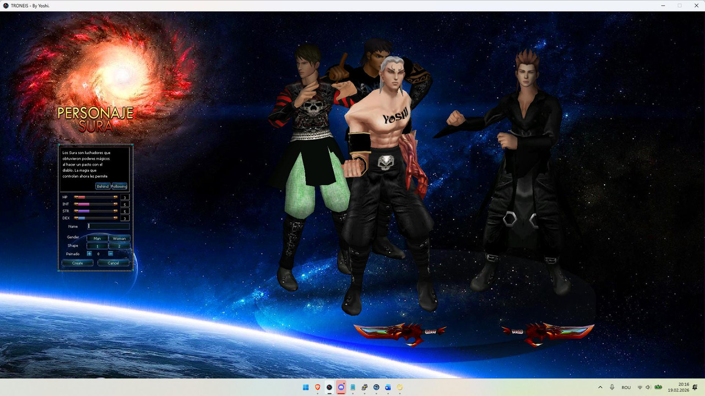
Task: Click the Gender label
Action: click(x=73, y=237)
